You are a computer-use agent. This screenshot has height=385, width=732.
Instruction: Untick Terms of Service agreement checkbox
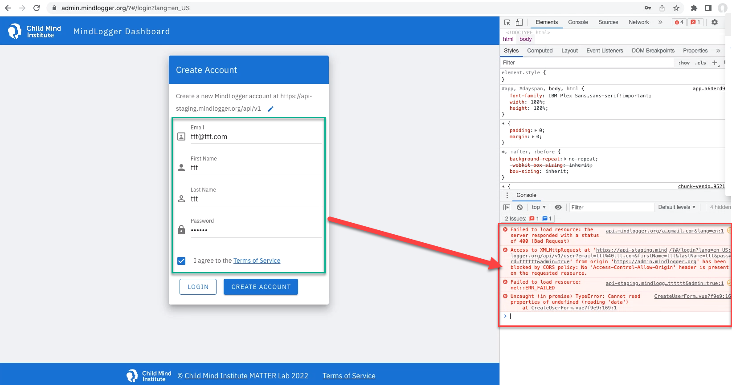coord(181,261)
